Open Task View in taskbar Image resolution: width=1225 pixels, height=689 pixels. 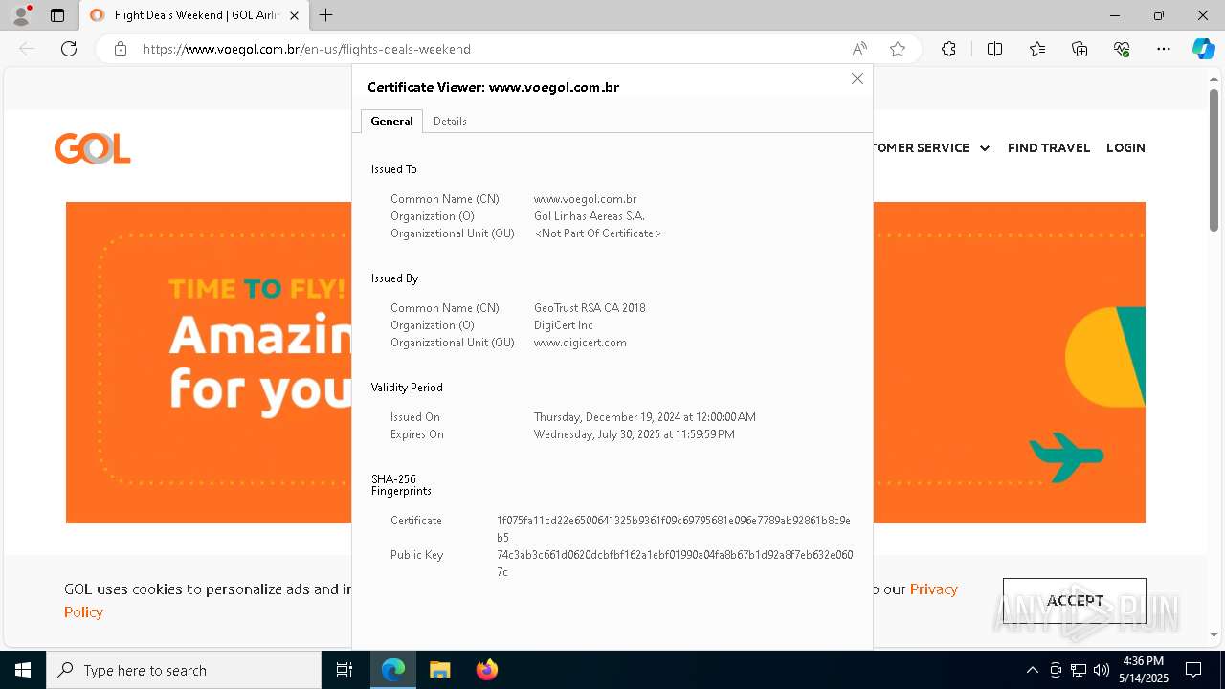(x=345, y=670)
